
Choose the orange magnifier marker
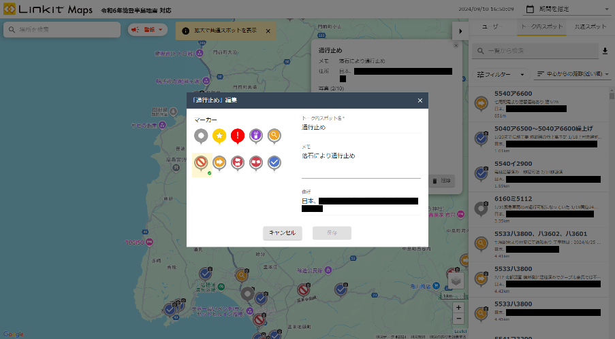pos(274,137)
